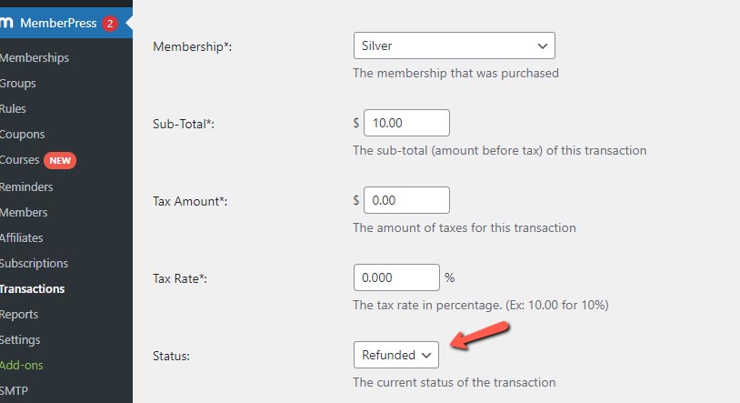Viewport: 740px width, 403px height.
Task: Navigate to Reminders menu item
Action: pos(26,186)
